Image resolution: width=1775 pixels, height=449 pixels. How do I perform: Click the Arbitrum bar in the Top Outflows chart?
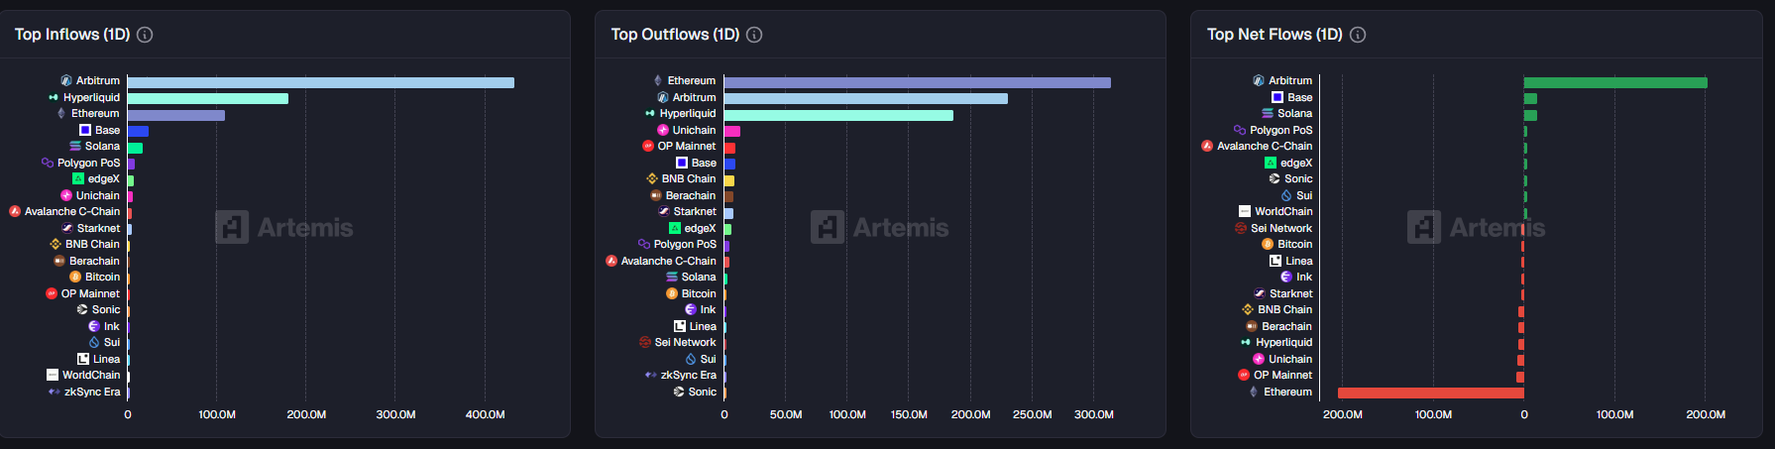pyautogui.click(x=865, y=98)
